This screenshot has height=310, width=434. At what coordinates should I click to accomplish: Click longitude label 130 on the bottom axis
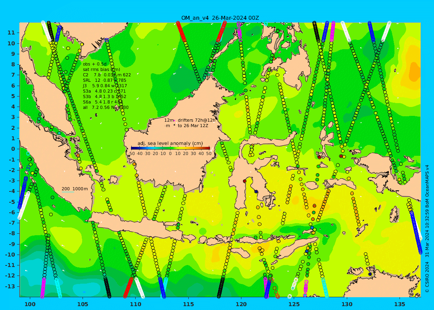(347, 304)
